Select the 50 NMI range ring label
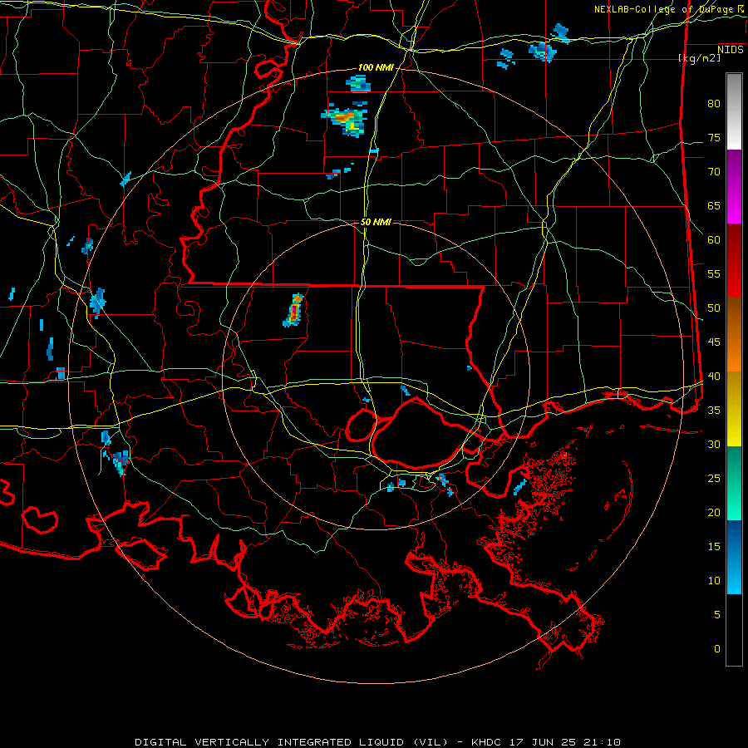Viewport: 748px width, 748px height. [376, 222]
